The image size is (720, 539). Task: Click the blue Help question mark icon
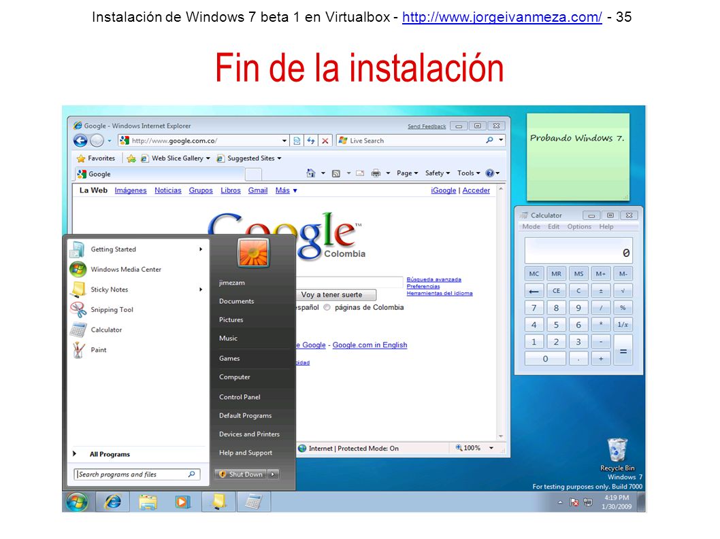tap(490, 173)
